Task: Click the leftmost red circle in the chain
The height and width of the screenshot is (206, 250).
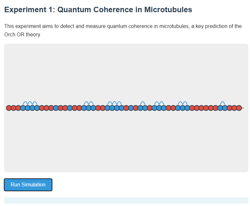Action: pos(9,108)
